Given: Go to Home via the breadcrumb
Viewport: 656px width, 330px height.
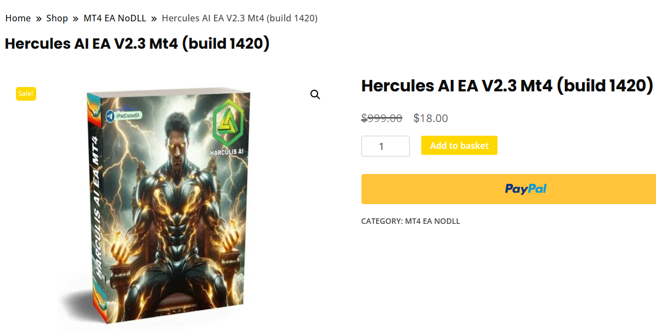Looking at the screenshot, I should click(18, 18).
